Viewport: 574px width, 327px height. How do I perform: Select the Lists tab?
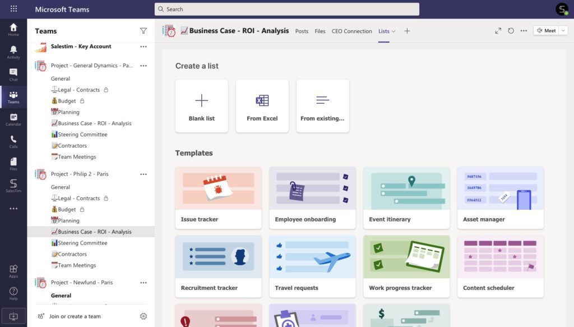[383, 31]
